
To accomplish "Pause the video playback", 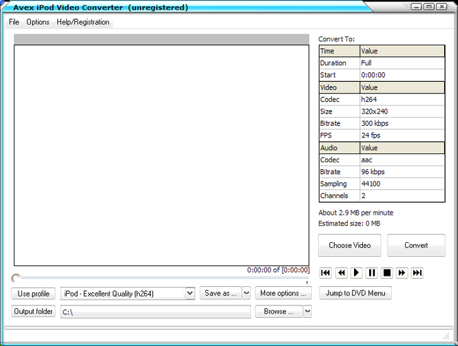I will 371,273.
